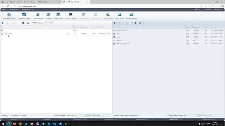Screen dimensions: 225x126
Task: Click the favorites star in the address bar
Action: pyautogui.click(x=206, y=6)
